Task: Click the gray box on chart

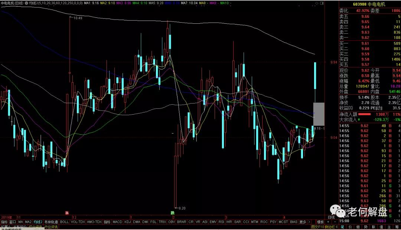Action: (x=319, y=114)
